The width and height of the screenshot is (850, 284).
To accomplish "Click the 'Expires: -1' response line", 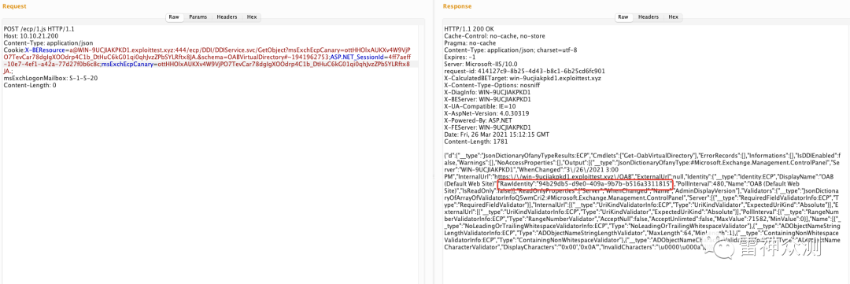I will 460,57.
